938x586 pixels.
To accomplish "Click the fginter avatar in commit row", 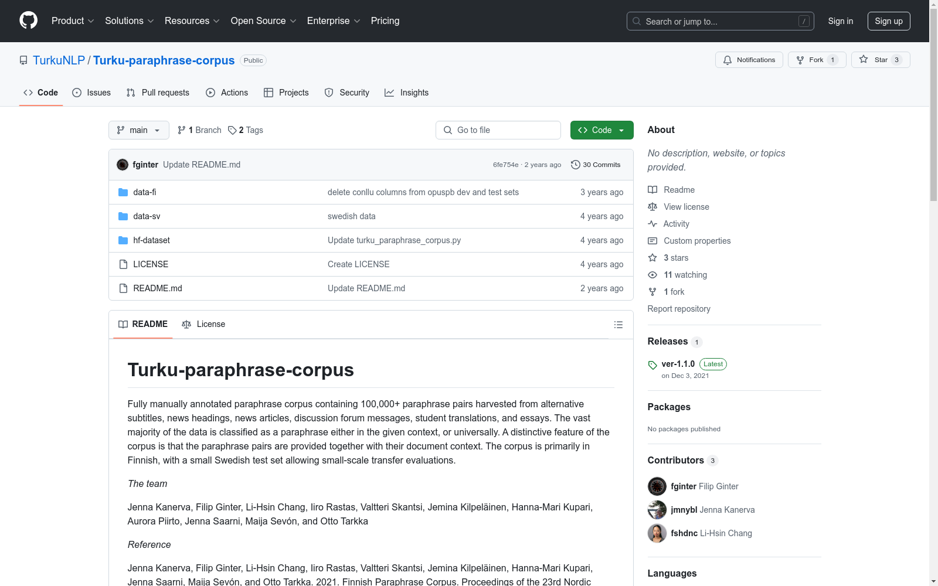I will coord(123,165).
